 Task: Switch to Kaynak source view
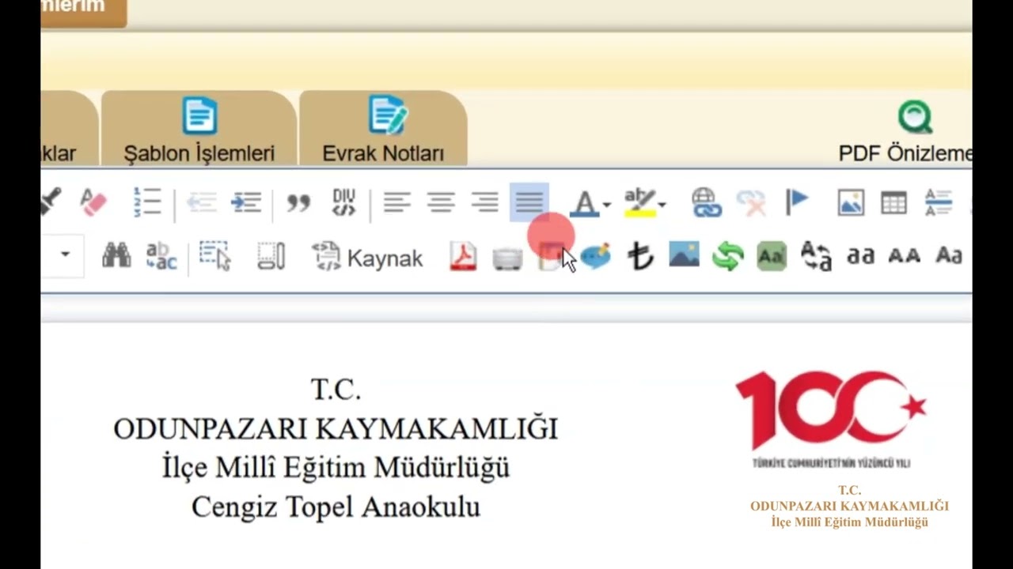367,258
